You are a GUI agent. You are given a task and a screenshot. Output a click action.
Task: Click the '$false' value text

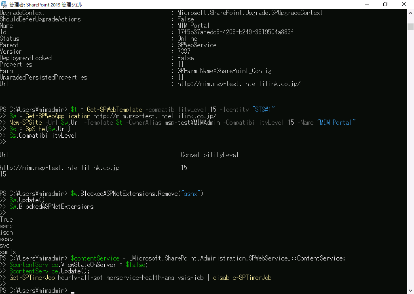click(135, 265)
